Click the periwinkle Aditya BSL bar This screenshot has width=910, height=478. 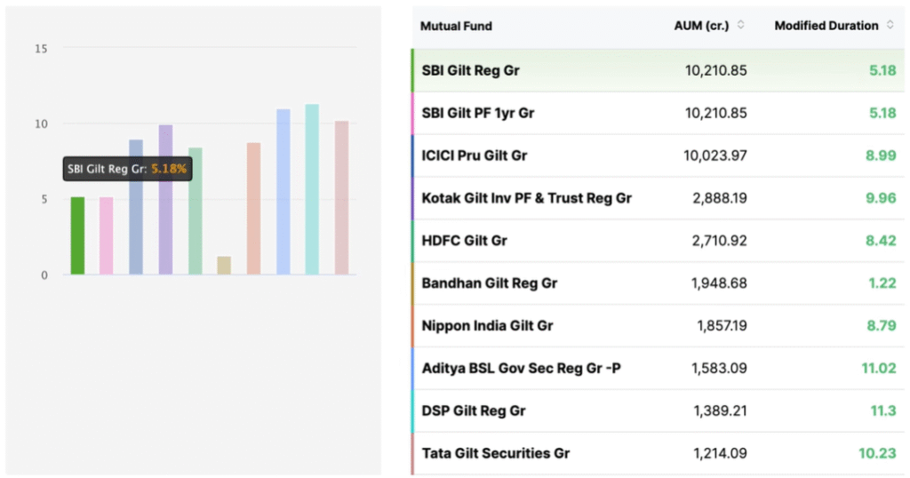tap(283, 191)
